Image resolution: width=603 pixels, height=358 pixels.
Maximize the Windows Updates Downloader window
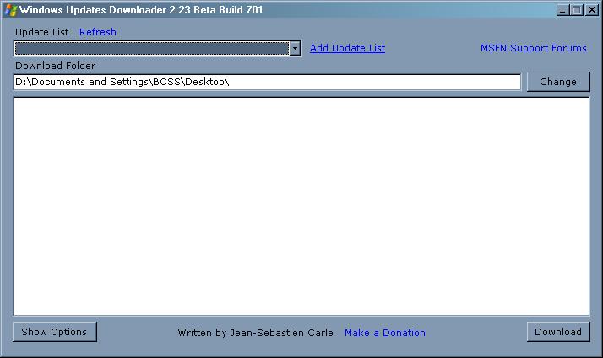click(x=577, y=10)
